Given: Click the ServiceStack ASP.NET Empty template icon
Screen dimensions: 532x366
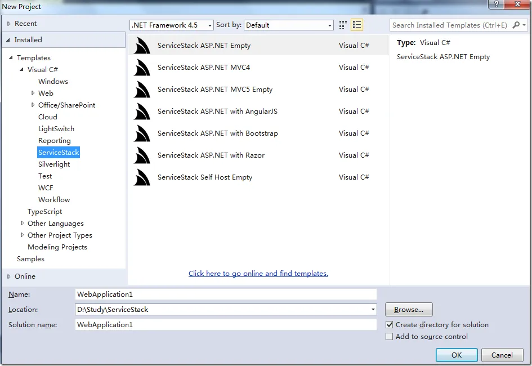Looking at the screenshot, I should tap(142, 46).
